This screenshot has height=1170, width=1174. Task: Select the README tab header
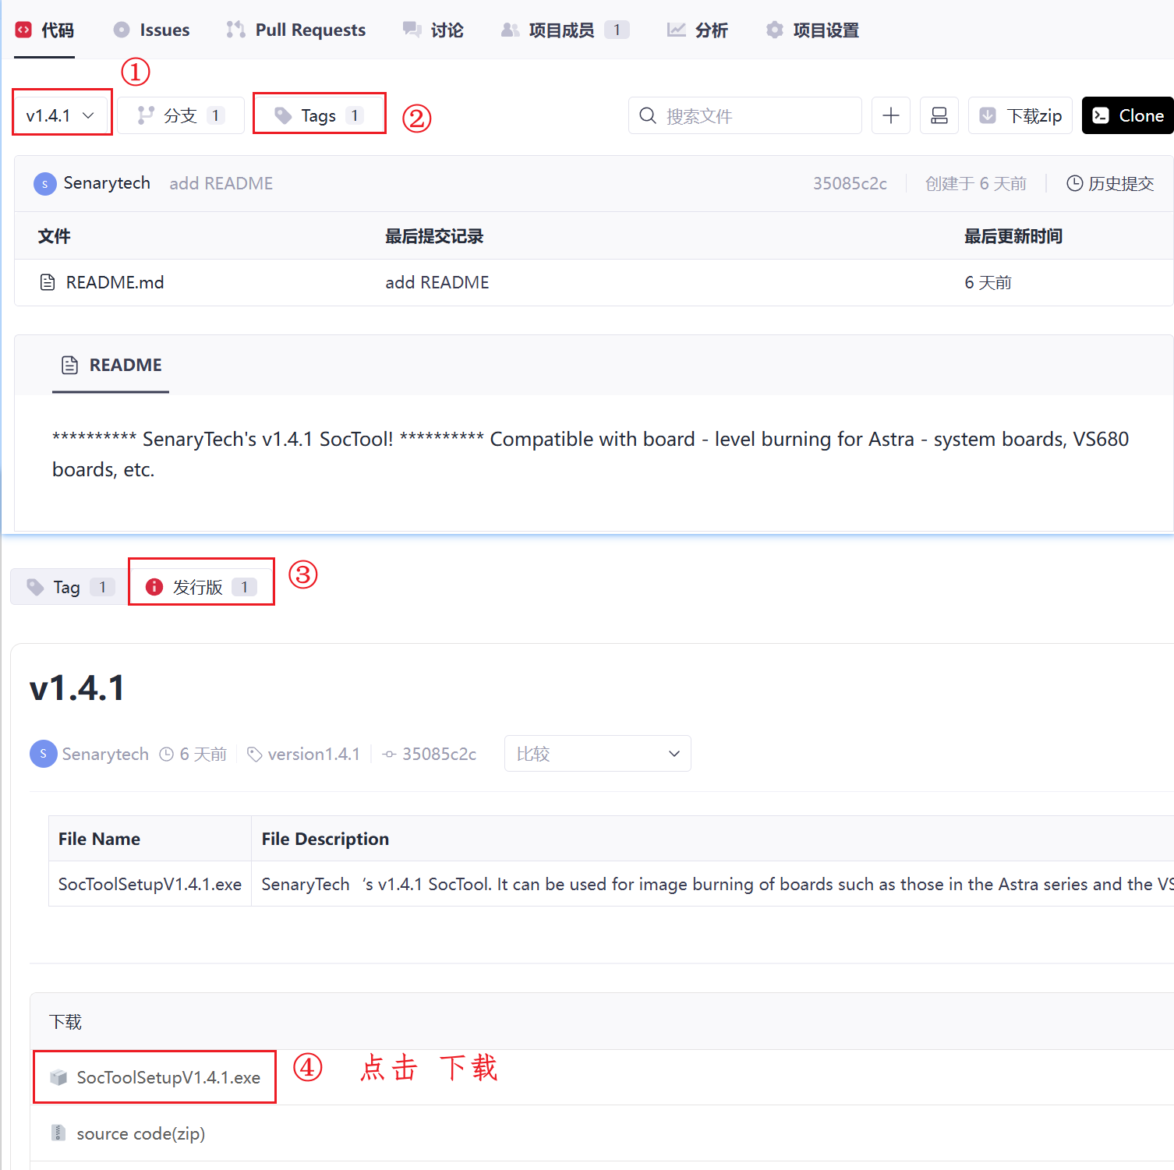pos(111,365)
